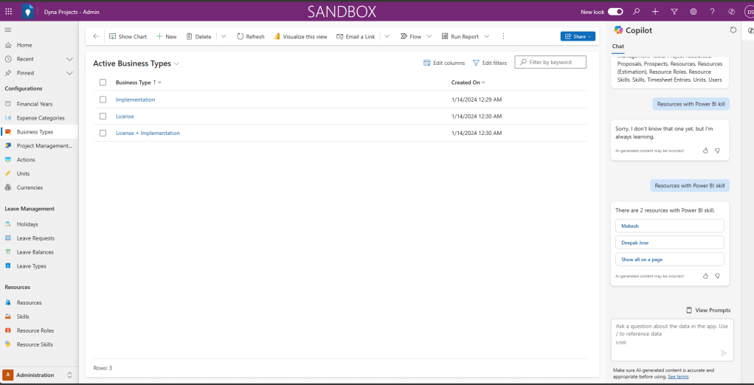Click the search magnifier icon in header

click(636, 12)
